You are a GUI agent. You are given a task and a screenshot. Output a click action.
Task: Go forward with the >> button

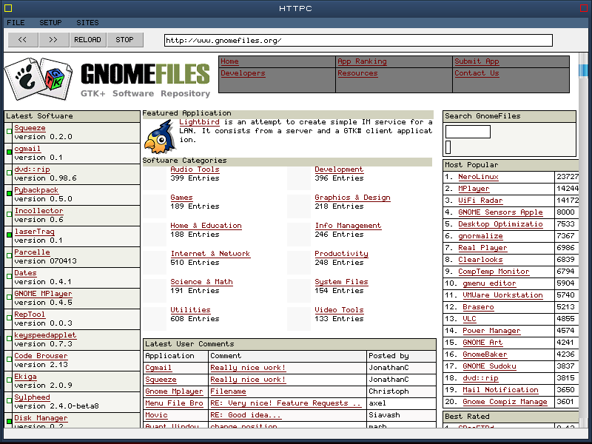[x=53, y=40]
